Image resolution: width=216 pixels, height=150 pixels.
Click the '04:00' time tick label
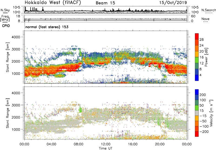point(51,144)
